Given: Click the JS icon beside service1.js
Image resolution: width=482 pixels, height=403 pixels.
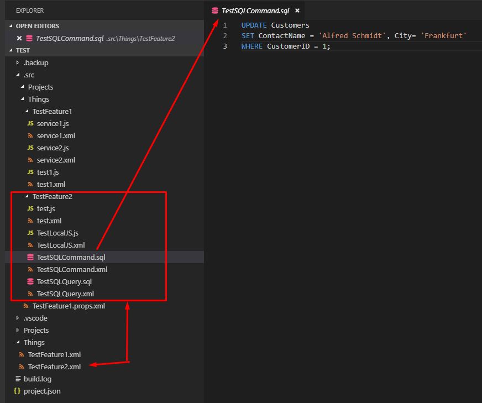Looking at the screenshot, I should [x=31, y=123].
